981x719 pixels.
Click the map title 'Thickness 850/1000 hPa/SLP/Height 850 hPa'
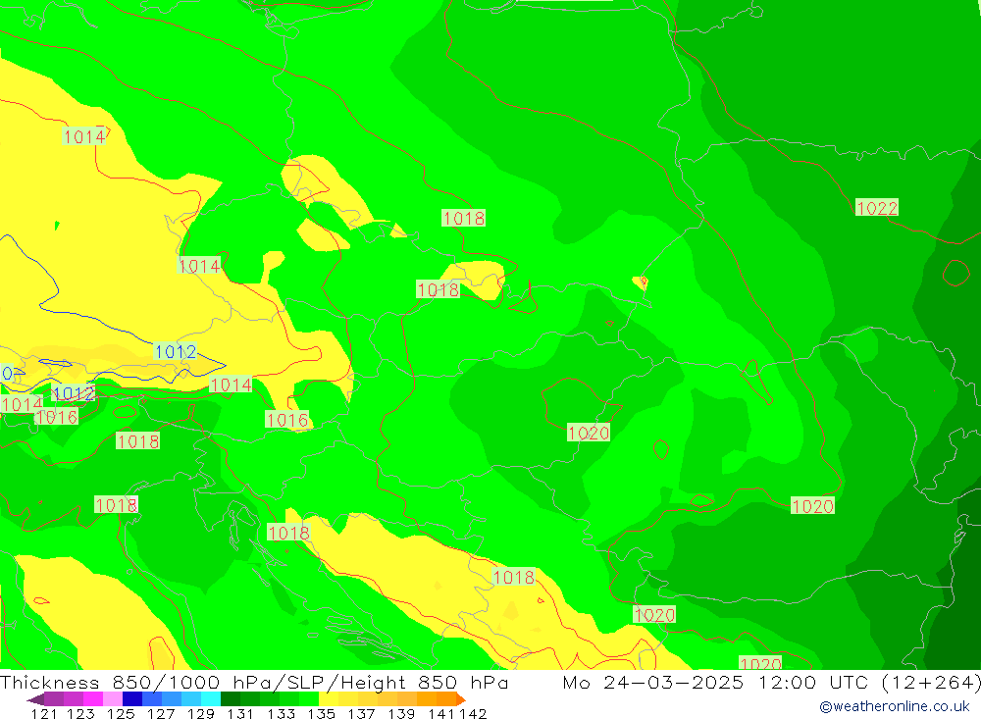click(254, 682)
